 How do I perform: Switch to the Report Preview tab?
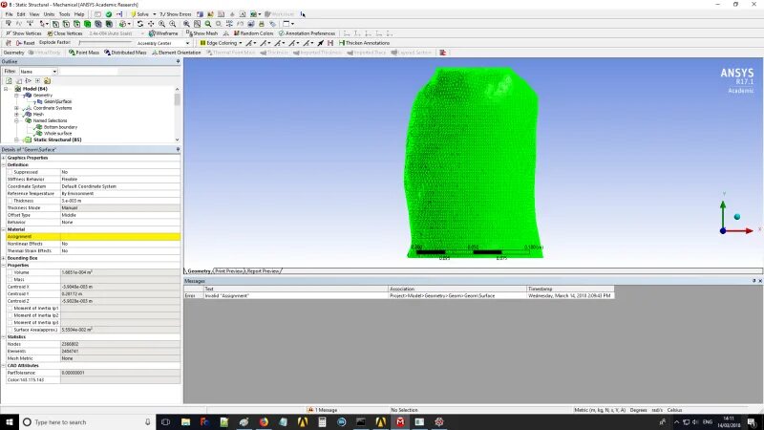[x=264, y=271]
